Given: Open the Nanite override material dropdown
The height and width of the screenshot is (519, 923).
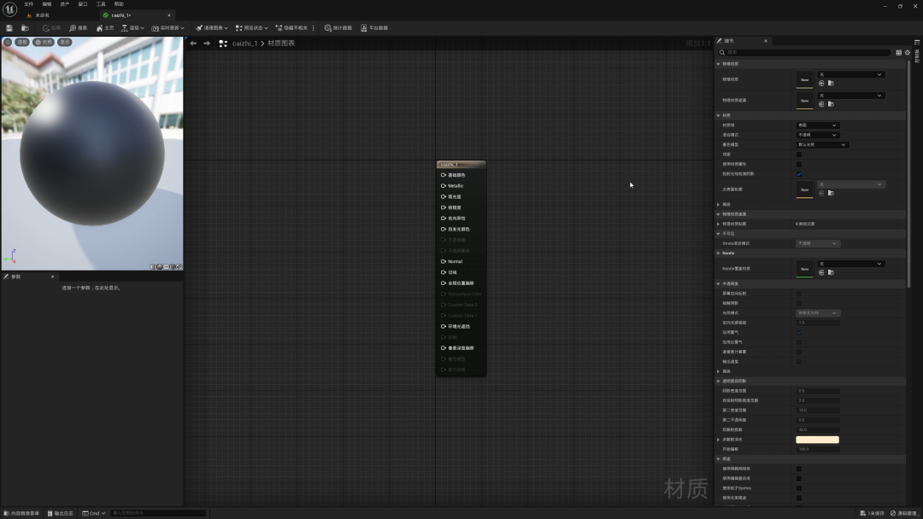Looking at the screenshot, I should (850, 264).
